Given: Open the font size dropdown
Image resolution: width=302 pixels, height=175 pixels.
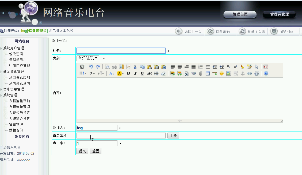Looking at the screenshot, I should pos(101,73).
